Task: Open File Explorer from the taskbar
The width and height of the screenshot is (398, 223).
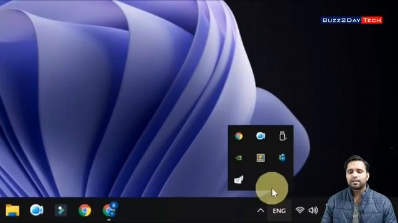Action: pos(12,210)
